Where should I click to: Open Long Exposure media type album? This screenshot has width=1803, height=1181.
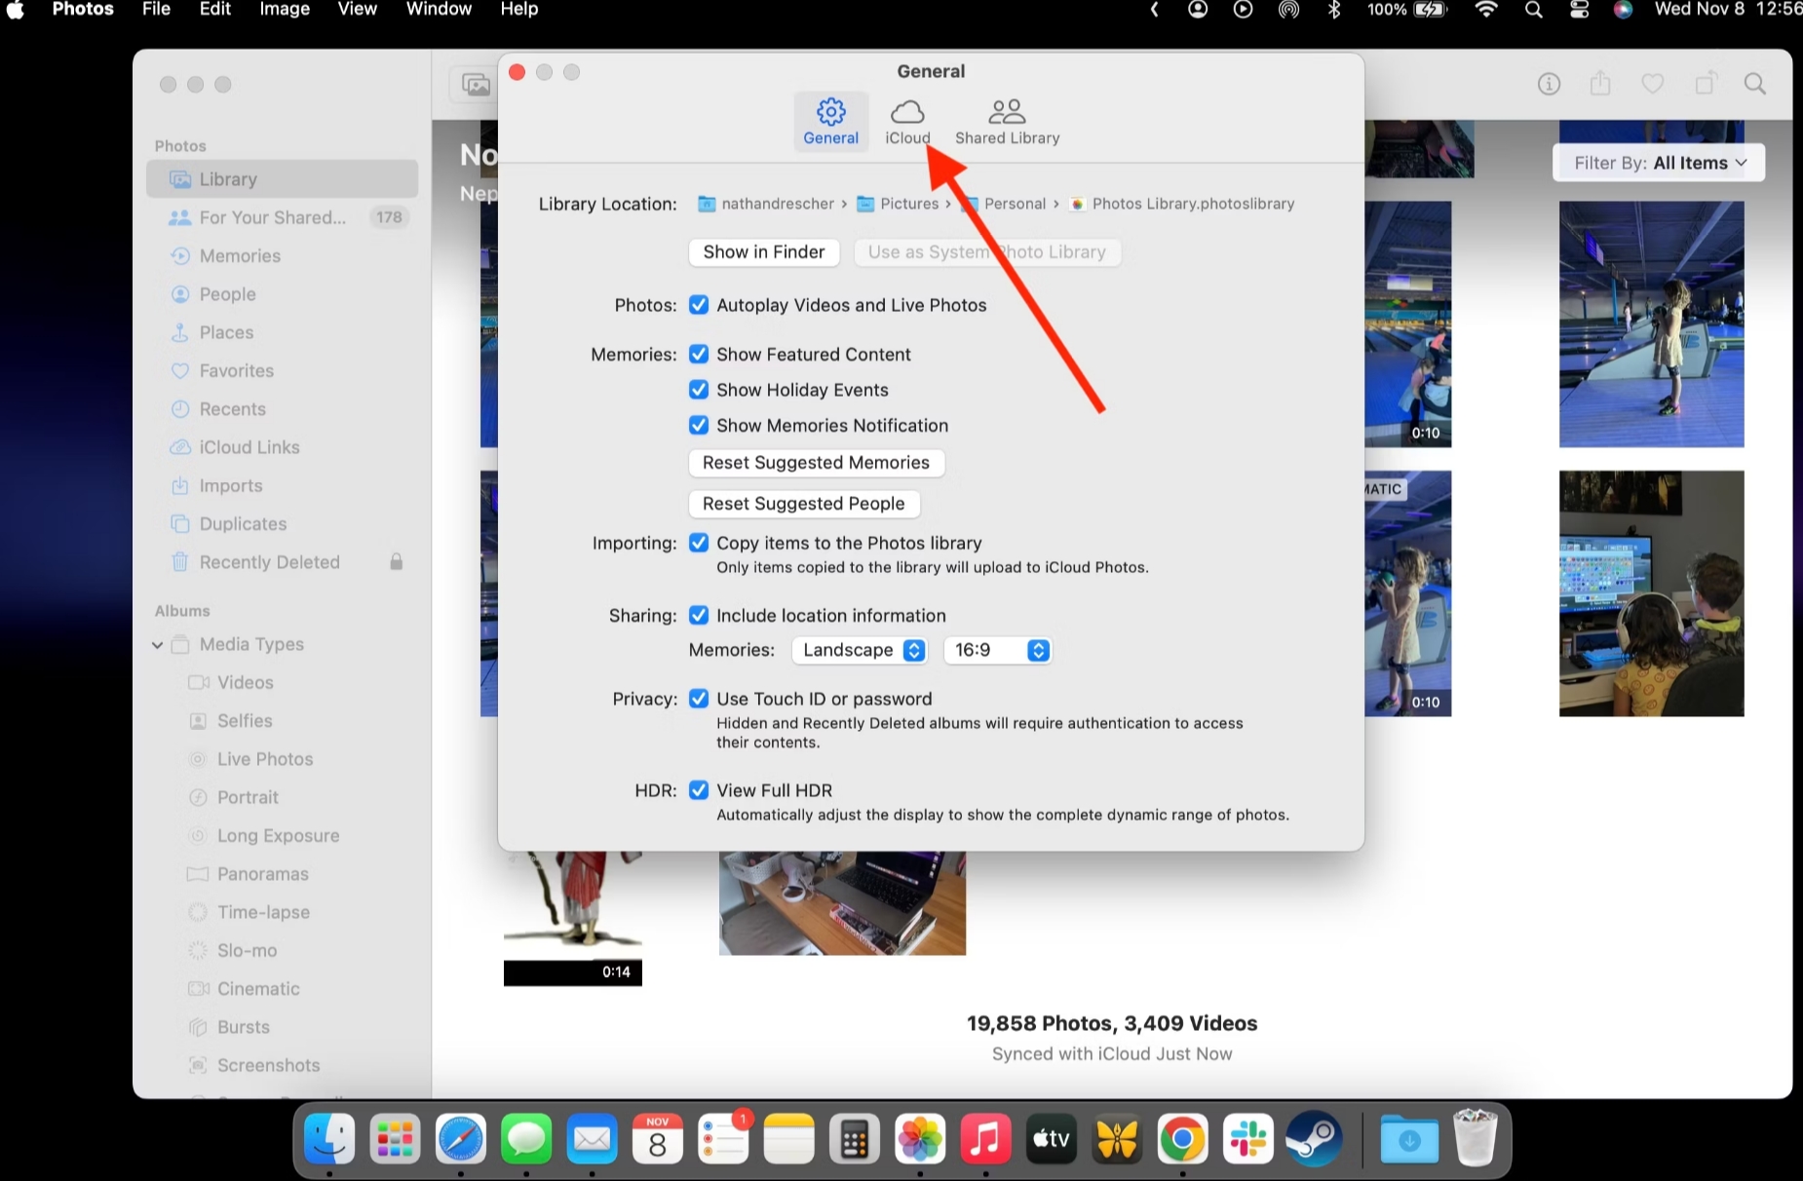282,836
